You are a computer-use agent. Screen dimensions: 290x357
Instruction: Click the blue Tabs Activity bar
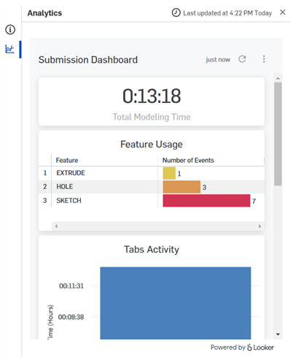click(176, 303)
